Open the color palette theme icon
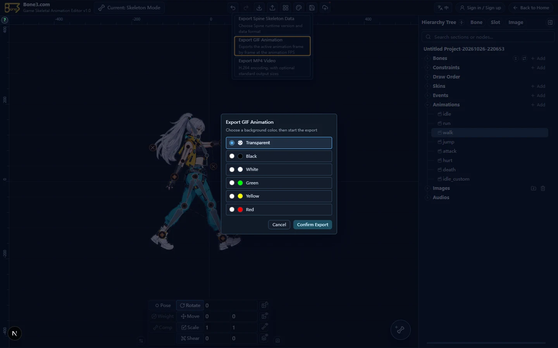 pos(299,8)
